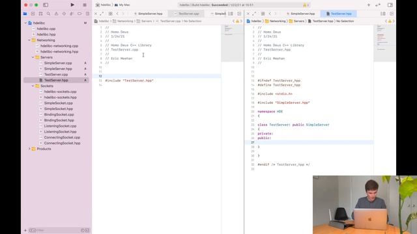Open the Debug navigator

(72, 14)
